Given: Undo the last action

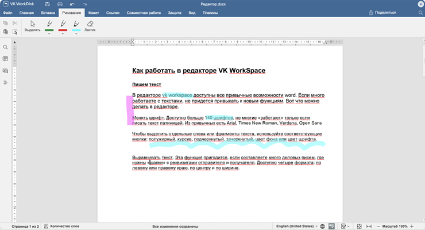Looking at the screenshot, I should (x=72, y=4).
